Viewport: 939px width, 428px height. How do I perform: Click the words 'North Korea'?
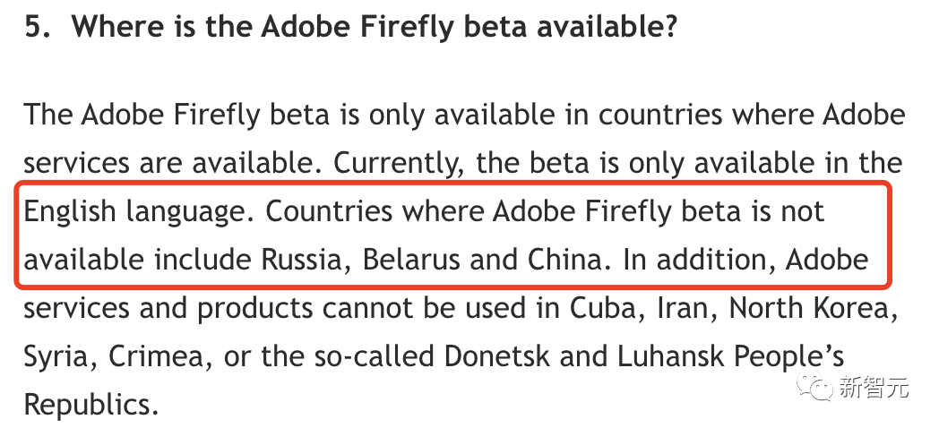click(812, 308)
